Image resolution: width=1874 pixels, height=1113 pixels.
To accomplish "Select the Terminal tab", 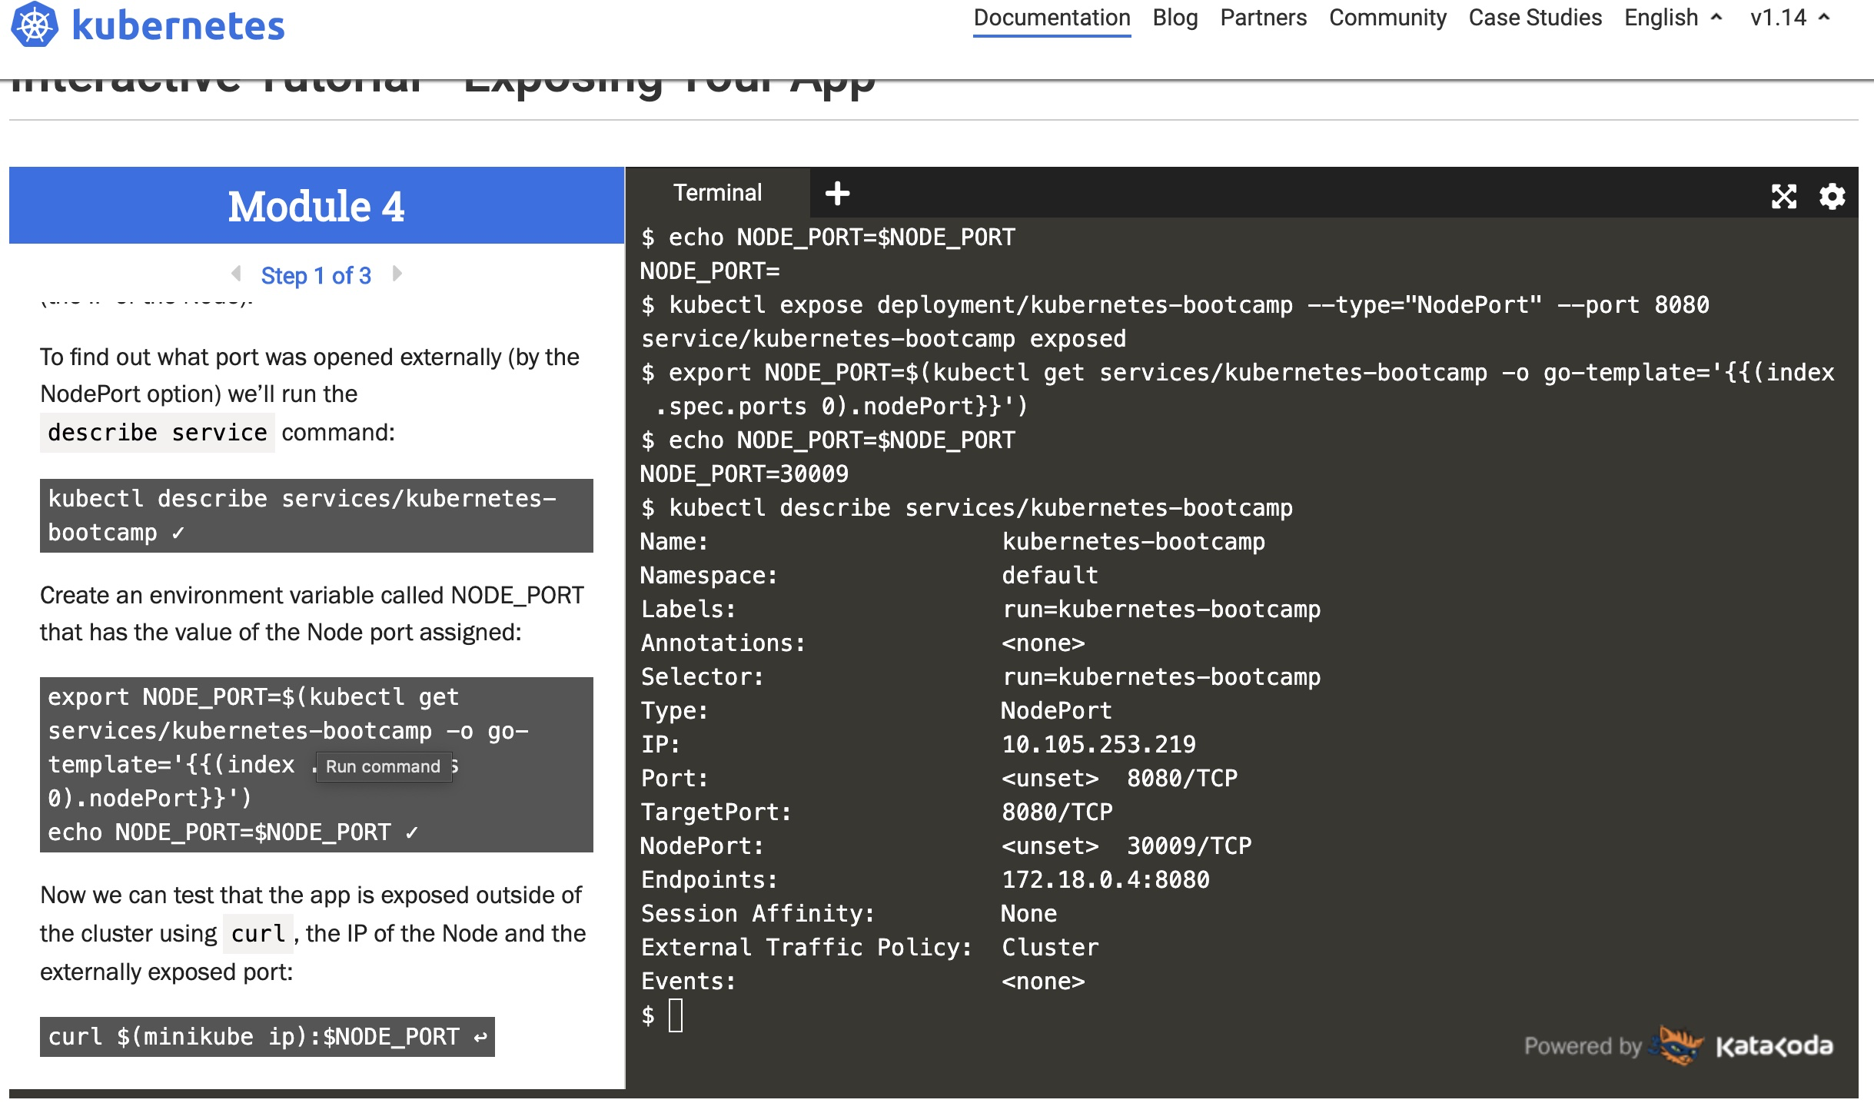I will pos(717,192).
